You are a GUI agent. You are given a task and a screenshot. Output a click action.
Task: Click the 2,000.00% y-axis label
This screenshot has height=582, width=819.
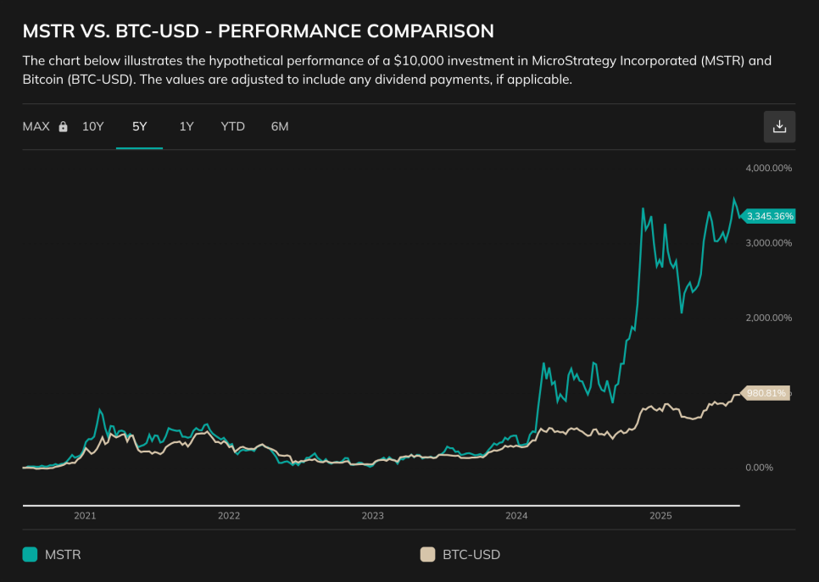pos(769,318)
